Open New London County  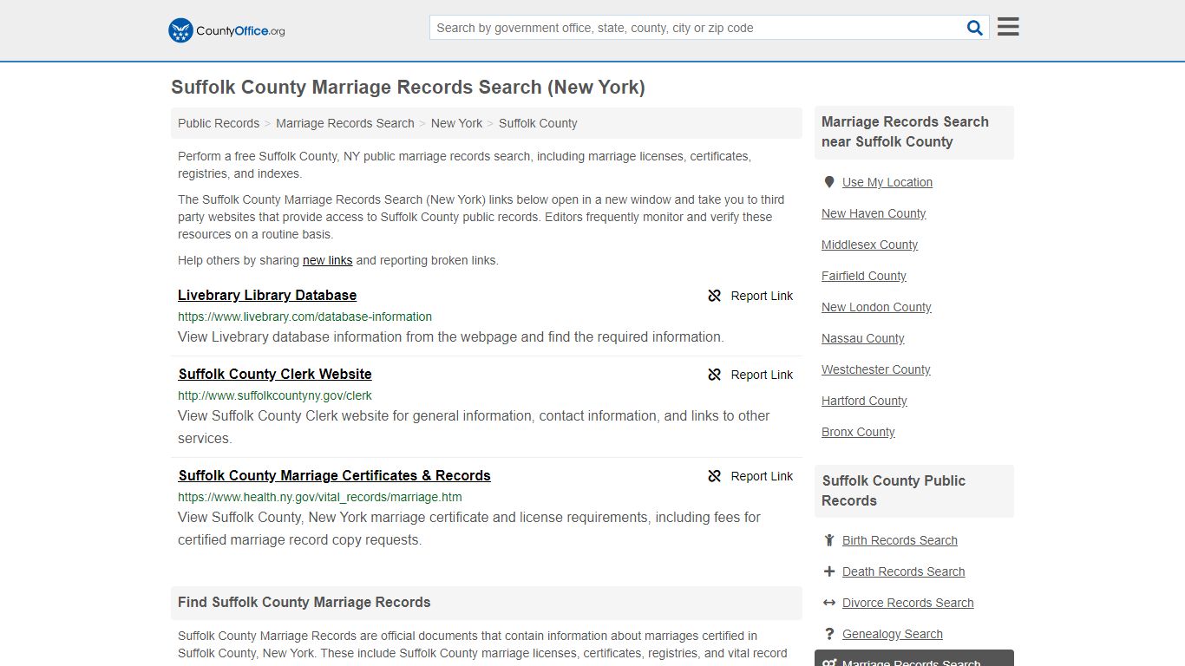[876, 307]
